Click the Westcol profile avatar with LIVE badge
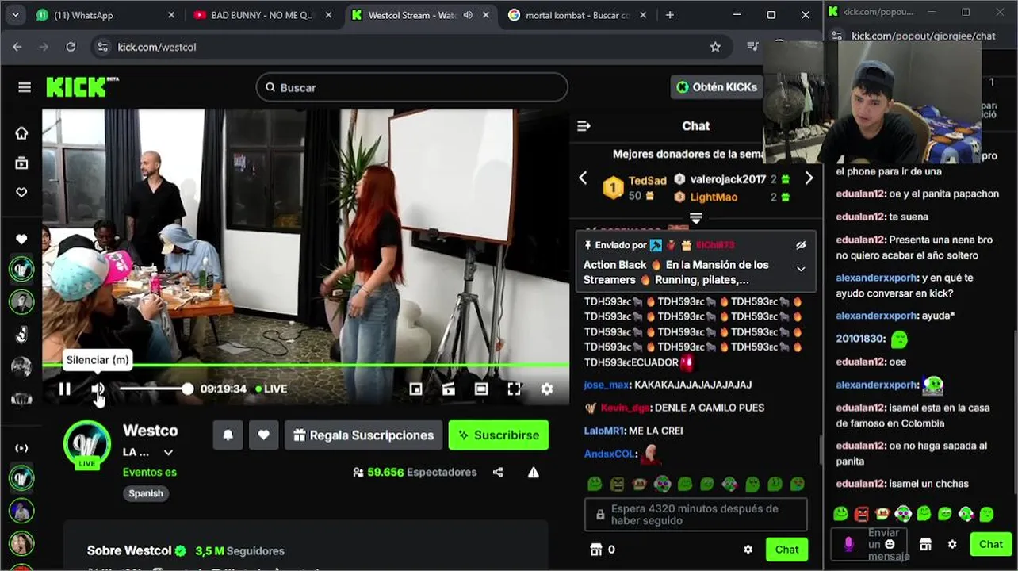1018x571 pixels. click(87, 445)
